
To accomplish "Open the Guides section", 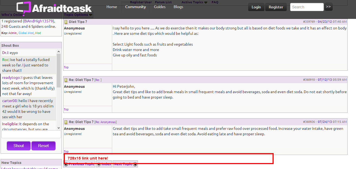I will 160,7.
